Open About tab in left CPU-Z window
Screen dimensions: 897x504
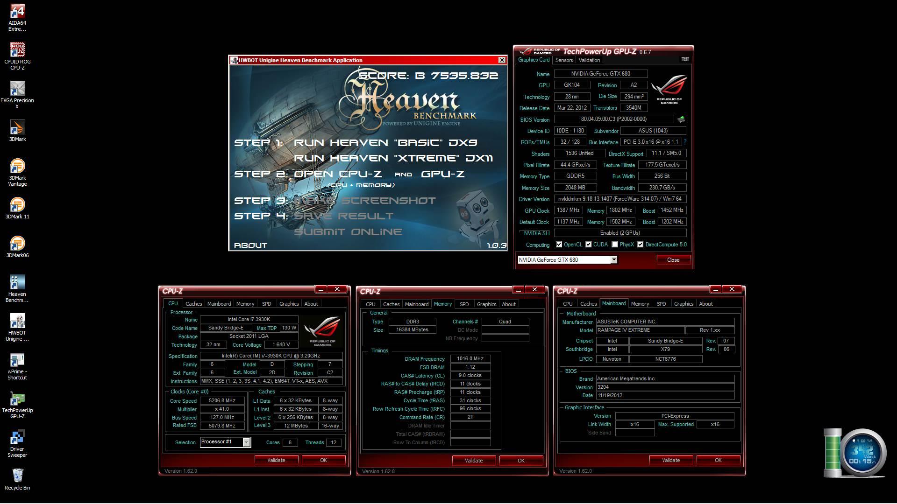(x=311, y=304)
